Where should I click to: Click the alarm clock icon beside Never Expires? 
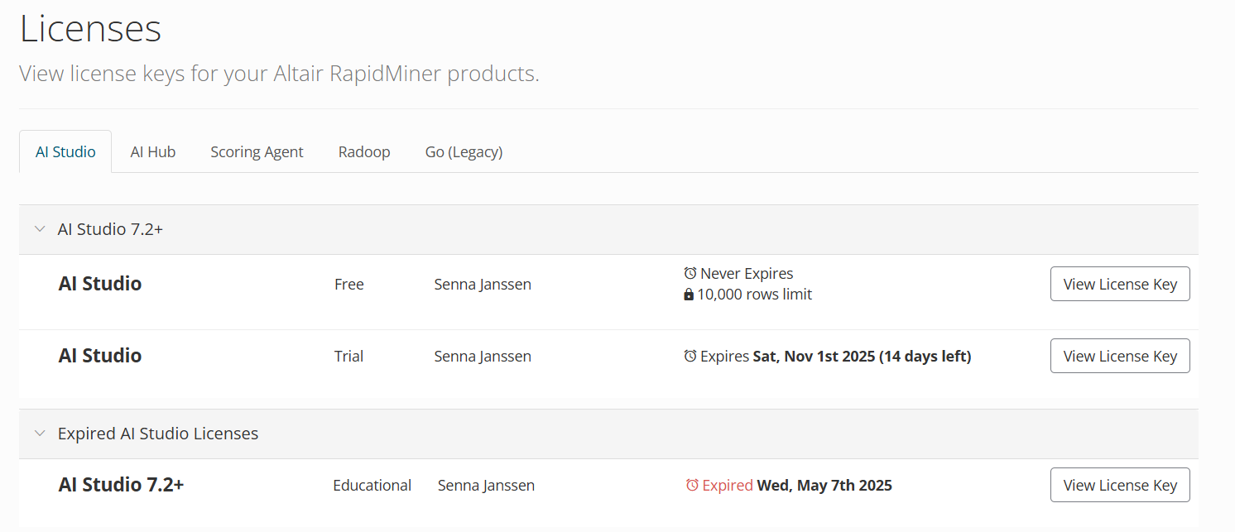[690, 273]
